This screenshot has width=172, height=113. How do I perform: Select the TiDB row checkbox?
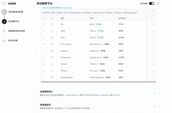pyautogui.click(x=52, y=31)
